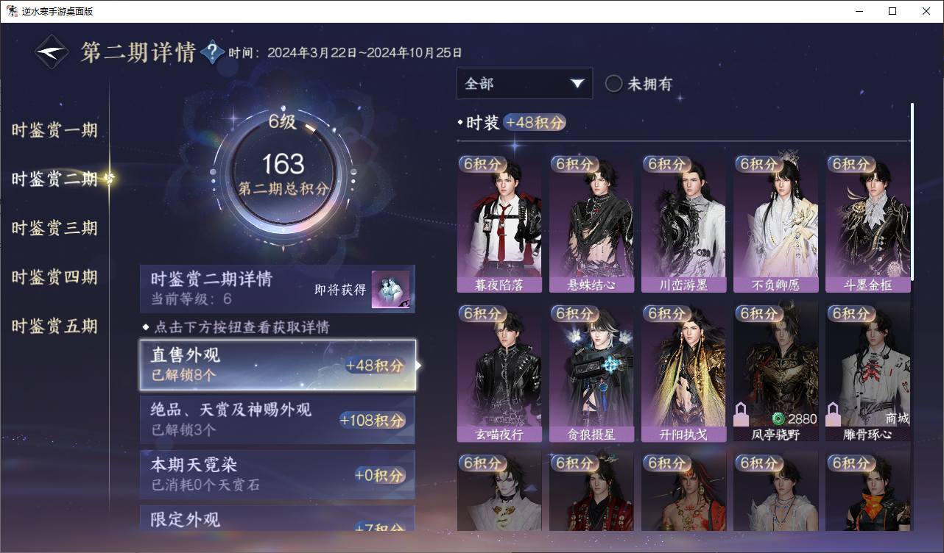The width and height of the screenshot is (944, 553).
Task: Switch to 时鉴赏三期 tab
Action: pyautogui.click(x=54, y=228)
